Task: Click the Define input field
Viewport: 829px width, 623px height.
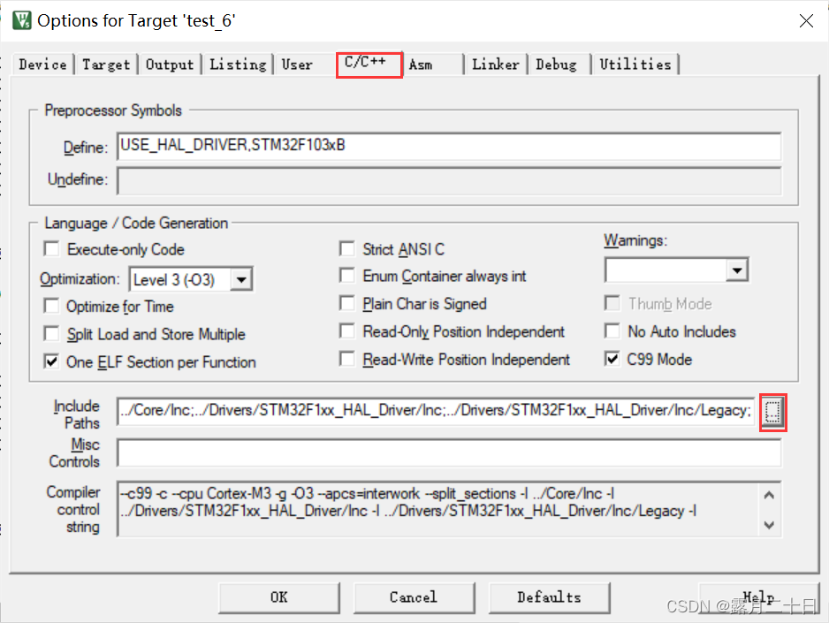Action: point(449,146)
